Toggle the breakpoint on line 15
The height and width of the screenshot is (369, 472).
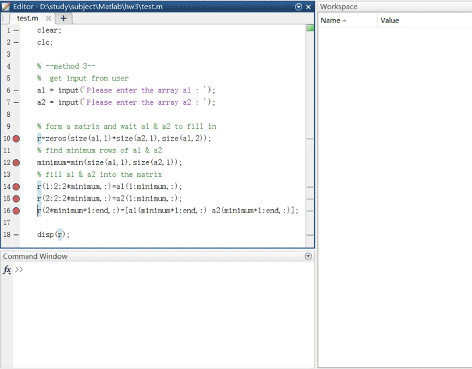pos(17,199)
